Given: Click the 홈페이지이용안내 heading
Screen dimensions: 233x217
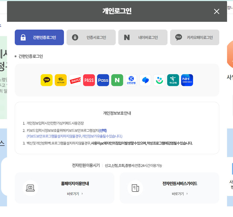Looking at the screenshot, I should 75,184.
